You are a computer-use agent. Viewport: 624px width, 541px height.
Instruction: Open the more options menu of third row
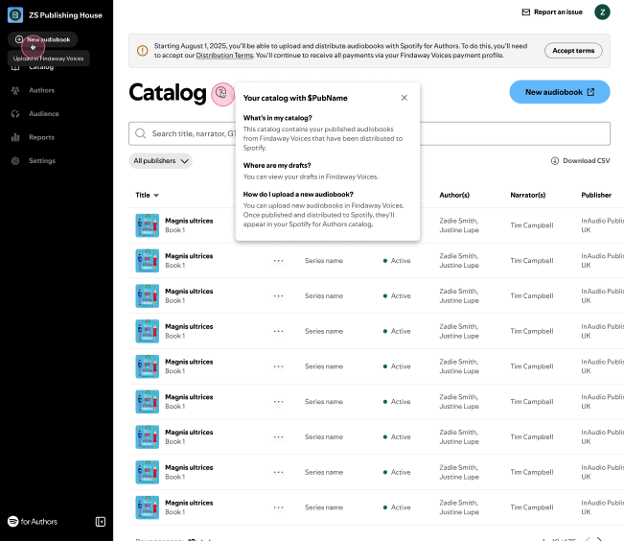click(279, 296)
